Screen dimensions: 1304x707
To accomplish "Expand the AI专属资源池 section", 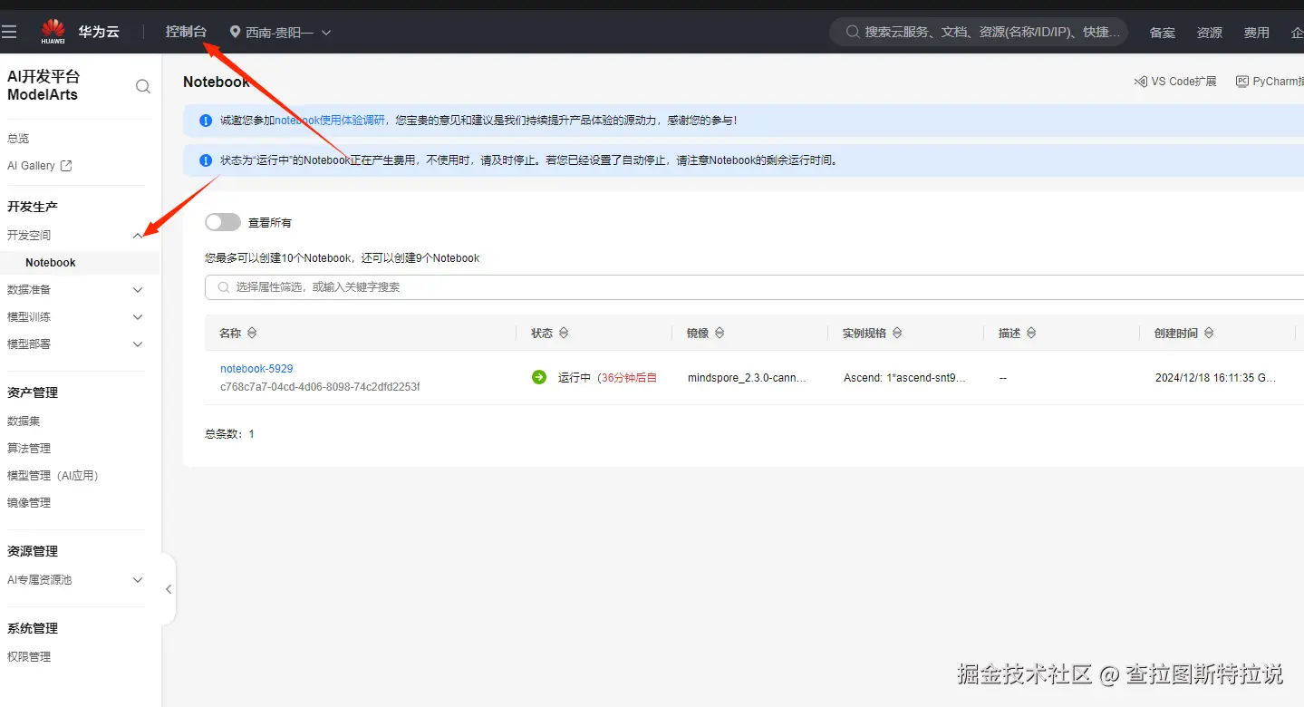I will click(x=138, y=580).
